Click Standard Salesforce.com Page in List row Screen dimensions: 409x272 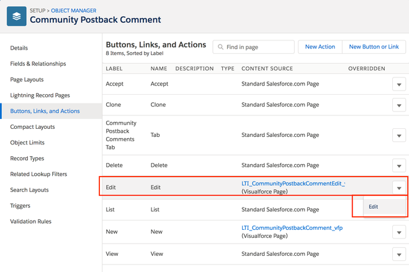[x=280, y=209]
